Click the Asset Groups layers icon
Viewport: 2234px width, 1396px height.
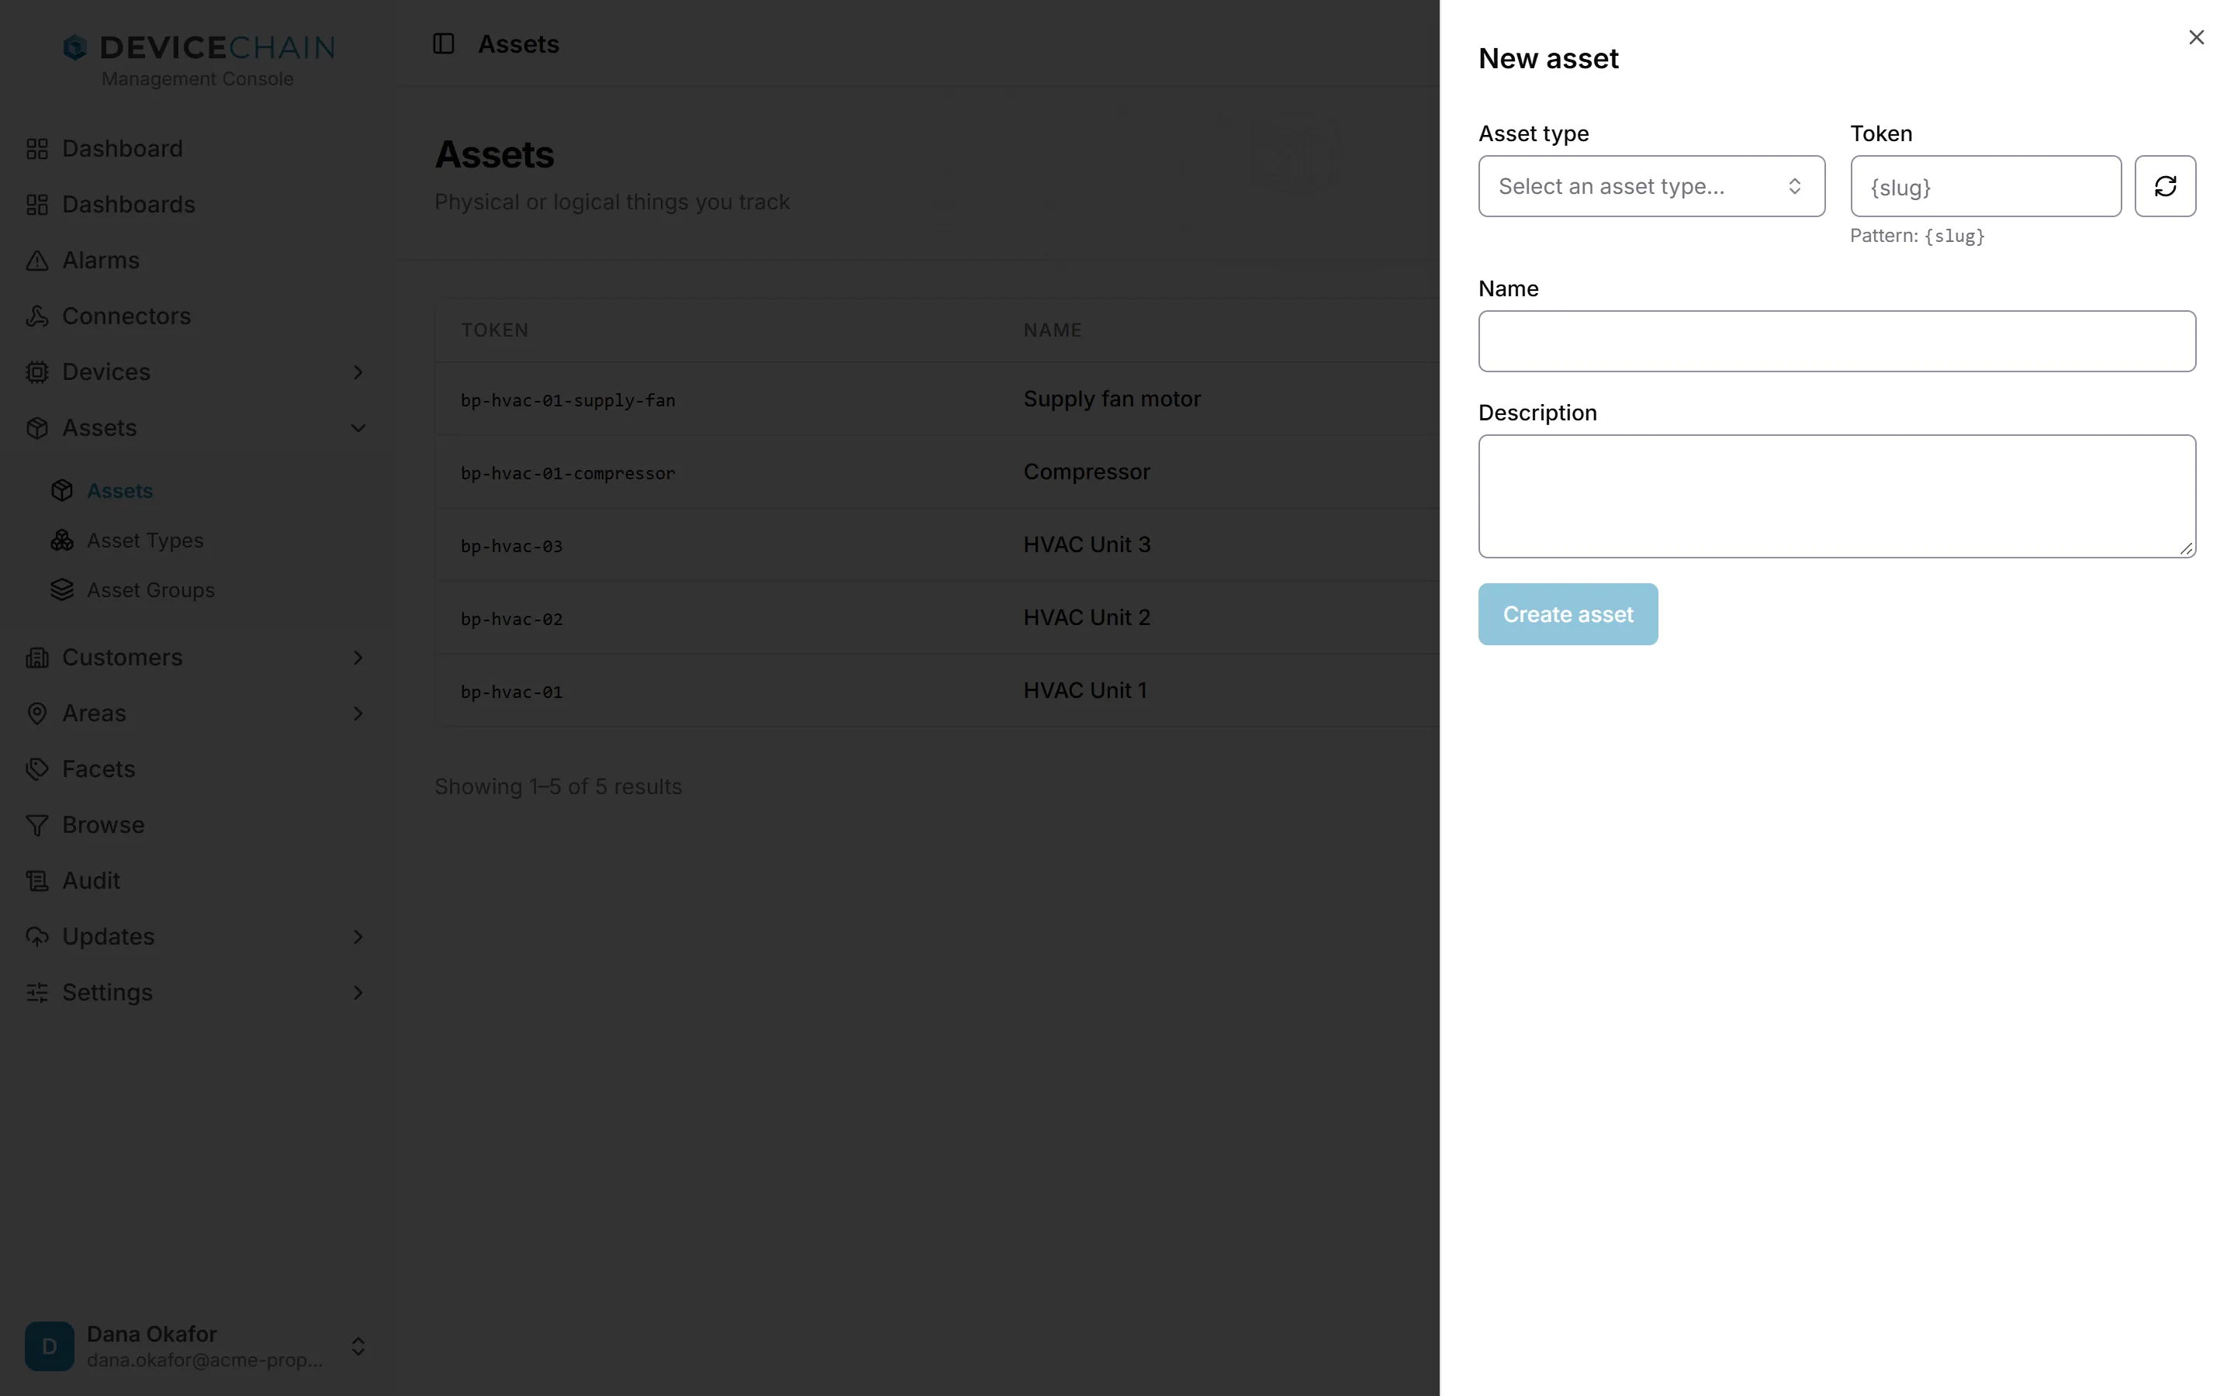[x=62, y=590]
